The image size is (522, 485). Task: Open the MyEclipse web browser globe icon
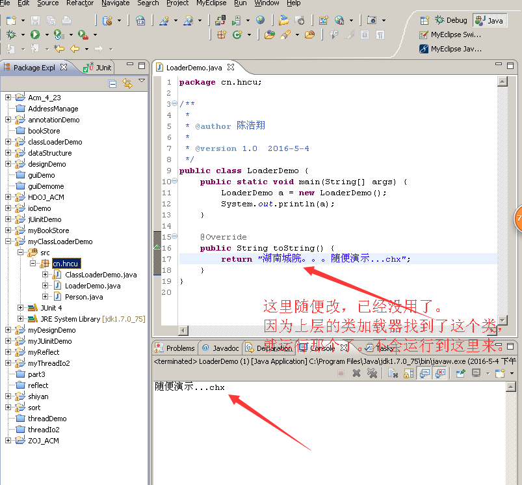[x=260, y=20]
